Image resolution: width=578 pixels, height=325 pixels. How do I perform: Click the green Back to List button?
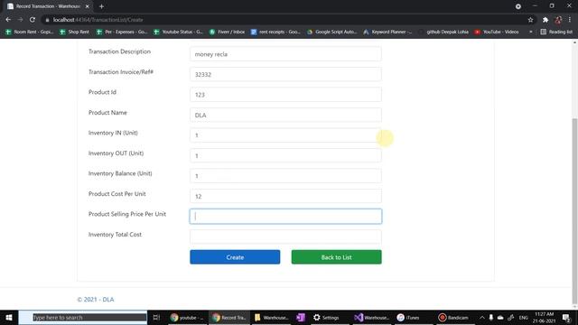click(x=337, y=257)
